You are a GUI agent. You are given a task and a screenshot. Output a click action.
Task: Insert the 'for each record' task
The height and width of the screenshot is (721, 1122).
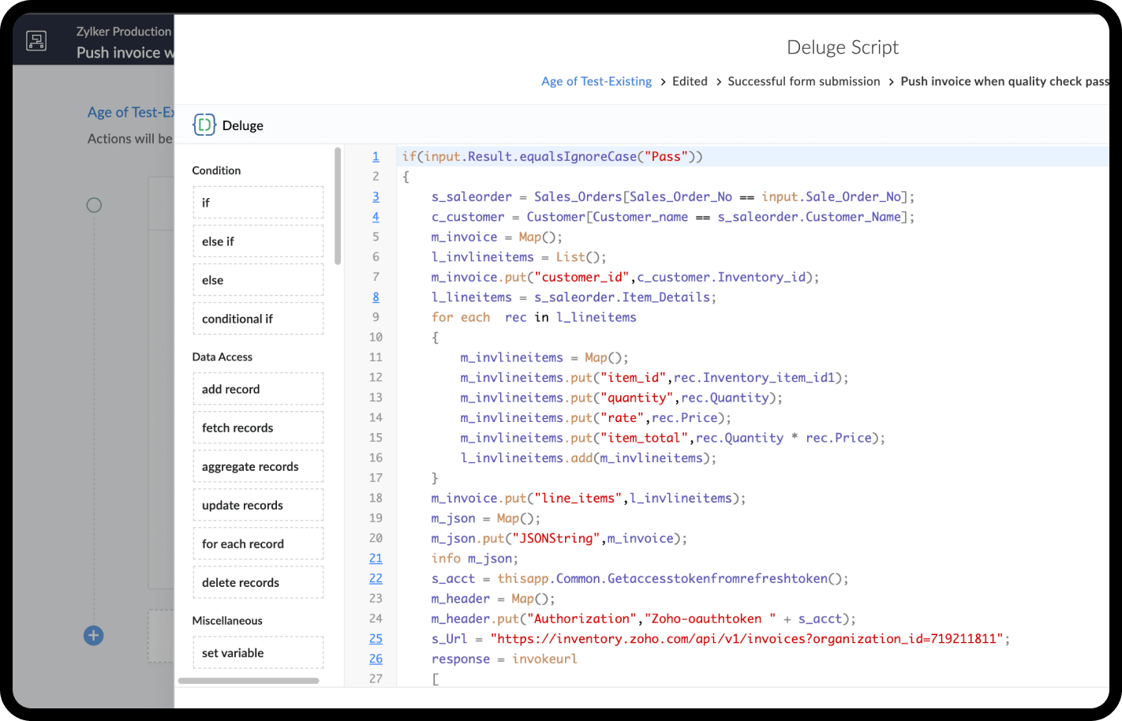tap(258, 544)
